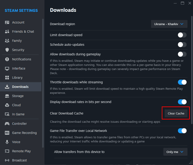Screen dimensions: 193x165
Task: Open Interface settings label
Action: [x=18, y=68]
